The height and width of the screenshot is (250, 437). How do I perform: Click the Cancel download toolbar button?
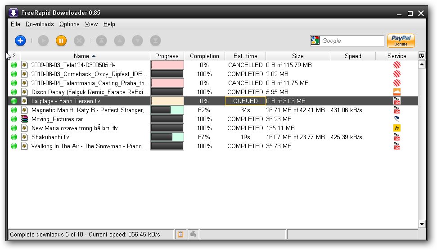pos(79,41)
